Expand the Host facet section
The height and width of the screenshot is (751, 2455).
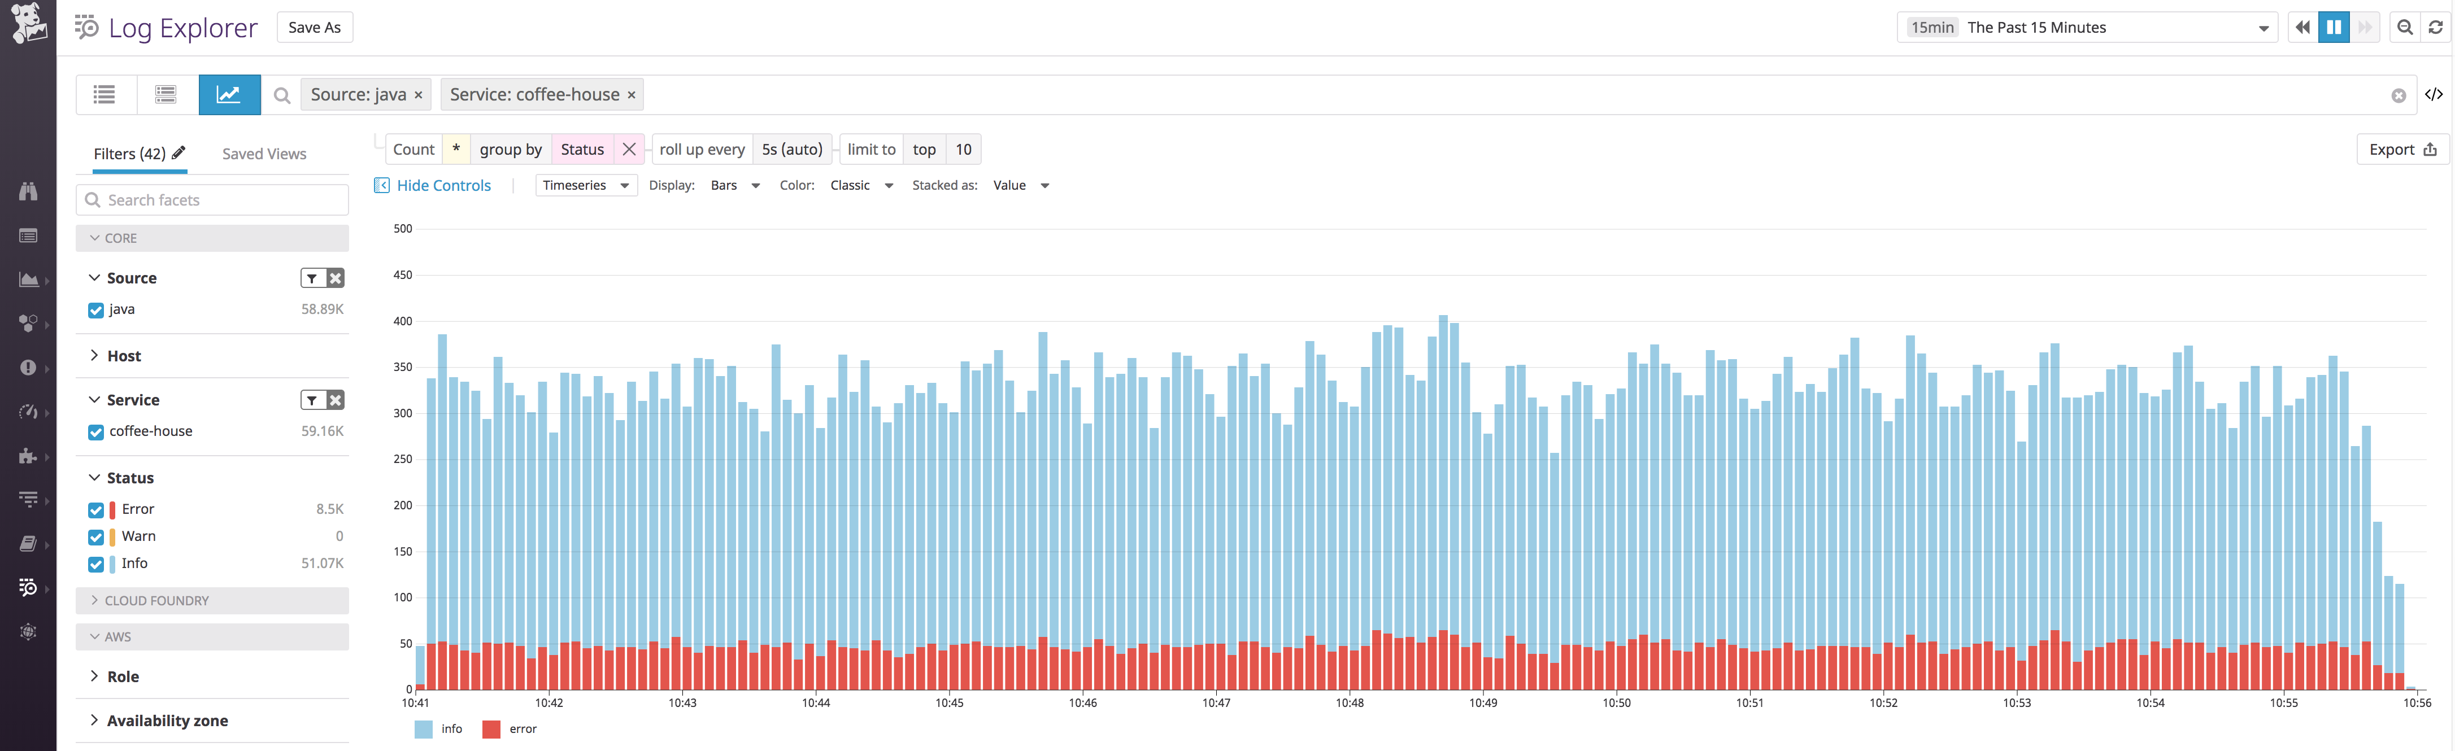point(93,356)
